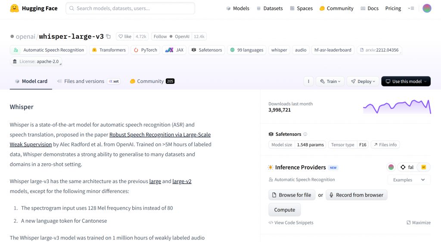Image resolution: width=441 pixels, height=242 pixels.
Task: Switch to the Model card tab
Action: pos(31,81)
